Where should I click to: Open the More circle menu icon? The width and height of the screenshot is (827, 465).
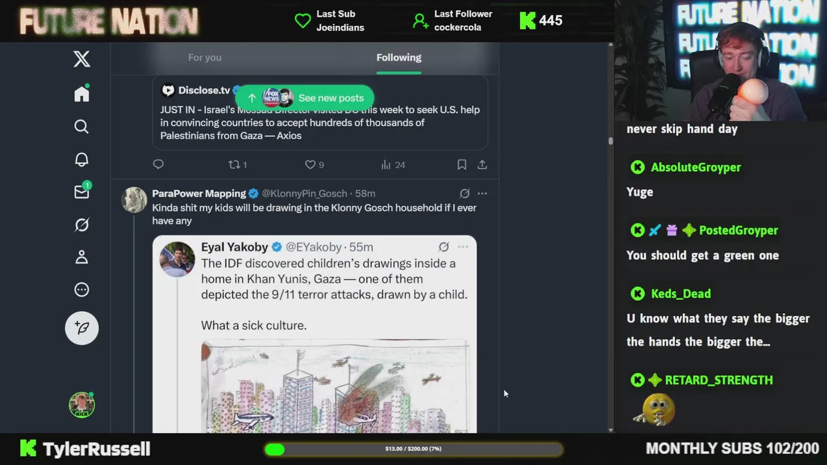[x=81, y=290]
